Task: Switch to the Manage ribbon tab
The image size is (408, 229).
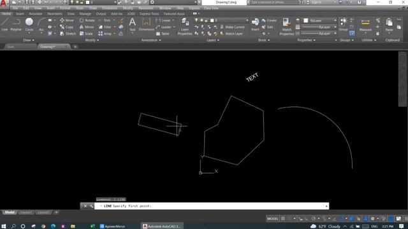Action: [x=85, y=14]
